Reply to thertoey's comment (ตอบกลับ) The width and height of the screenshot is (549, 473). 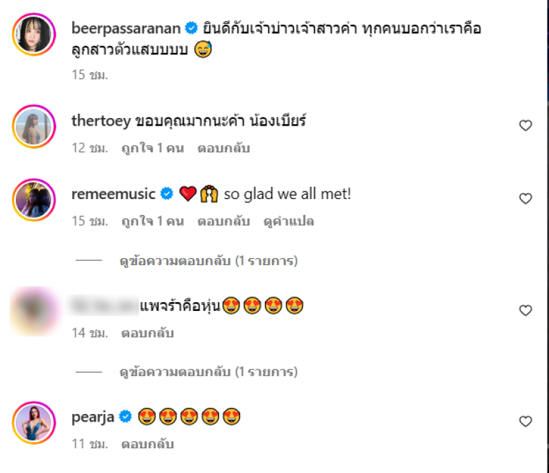[224, 148]
